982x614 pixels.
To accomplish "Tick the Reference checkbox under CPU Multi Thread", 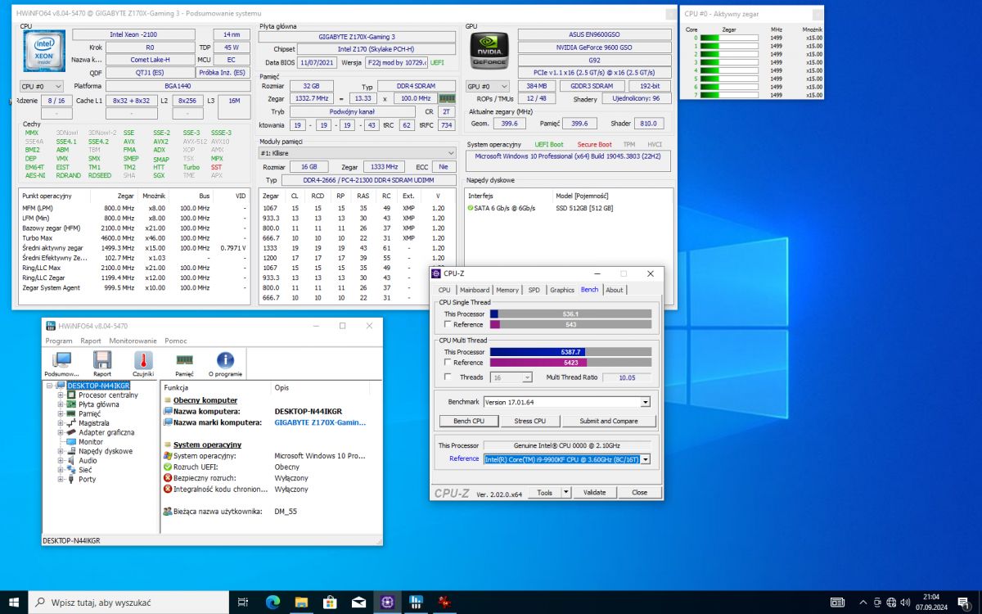I will click(x=448, y=363).
